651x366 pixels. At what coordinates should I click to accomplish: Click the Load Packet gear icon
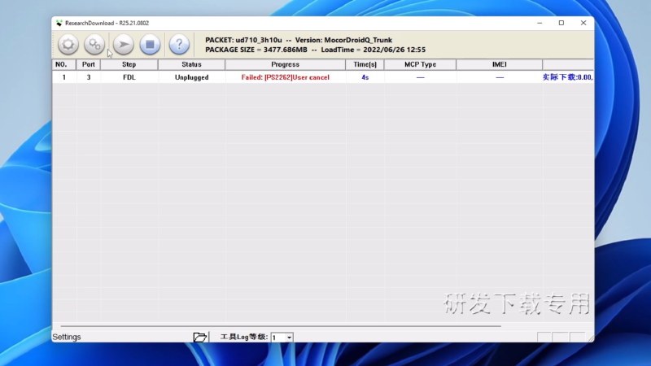[68, 45]
